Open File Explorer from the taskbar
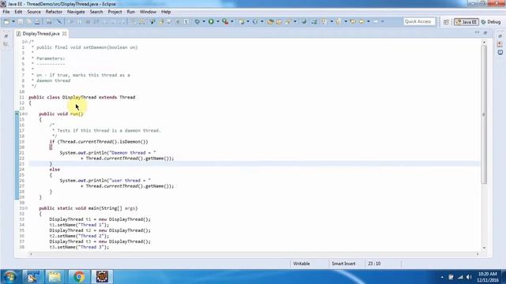Viewport: 506px width, 284px height. [x=55, y=277]
